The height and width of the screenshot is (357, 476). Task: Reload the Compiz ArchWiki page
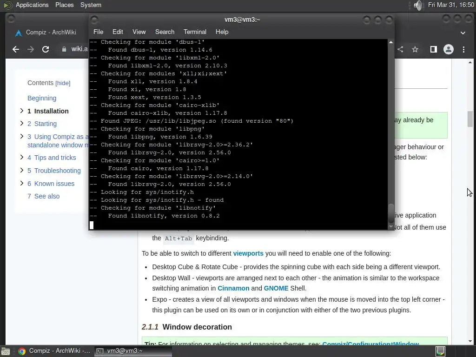click(x=46, y=49)
